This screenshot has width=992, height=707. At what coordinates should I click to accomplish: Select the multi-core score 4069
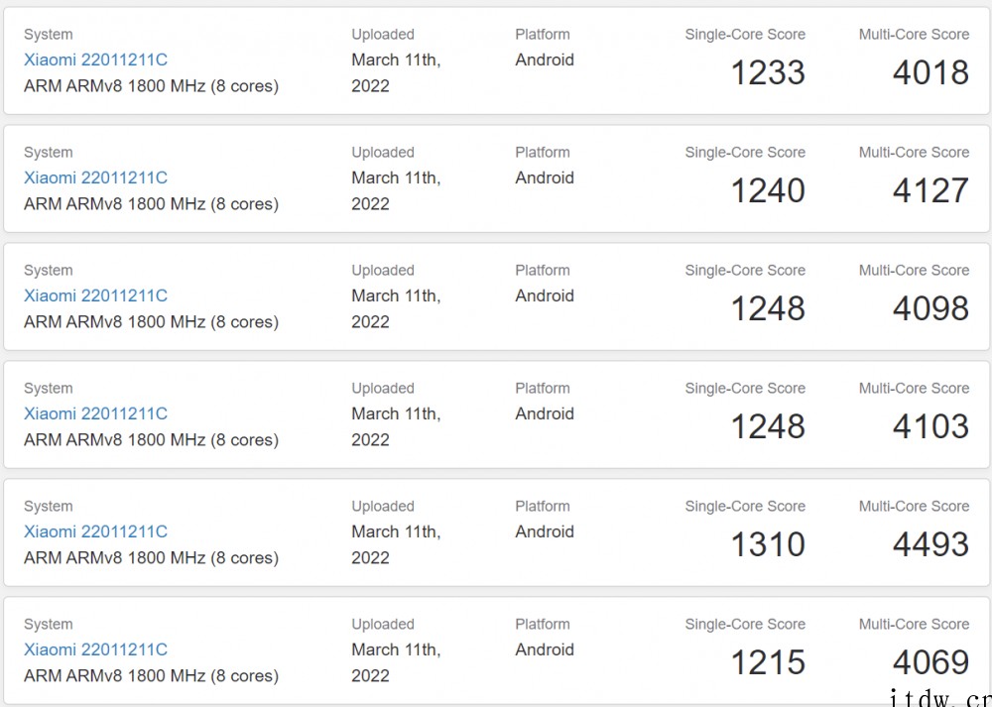click(930, 662)
